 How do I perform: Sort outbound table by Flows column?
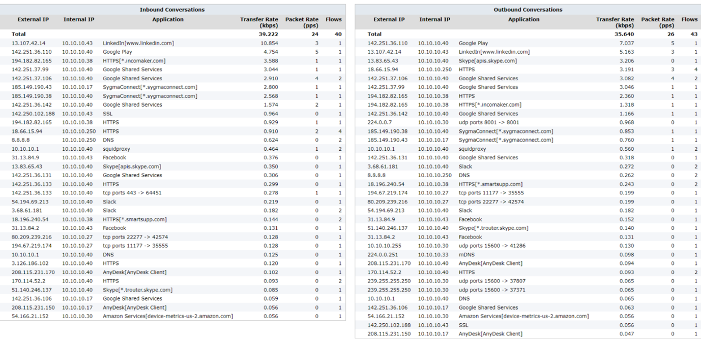point(690,20)
